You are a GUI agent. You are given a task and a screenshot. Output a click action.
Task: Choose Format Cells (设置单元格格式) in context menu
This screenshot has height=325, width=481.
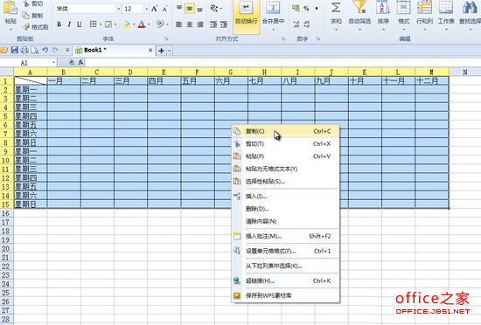286,252
